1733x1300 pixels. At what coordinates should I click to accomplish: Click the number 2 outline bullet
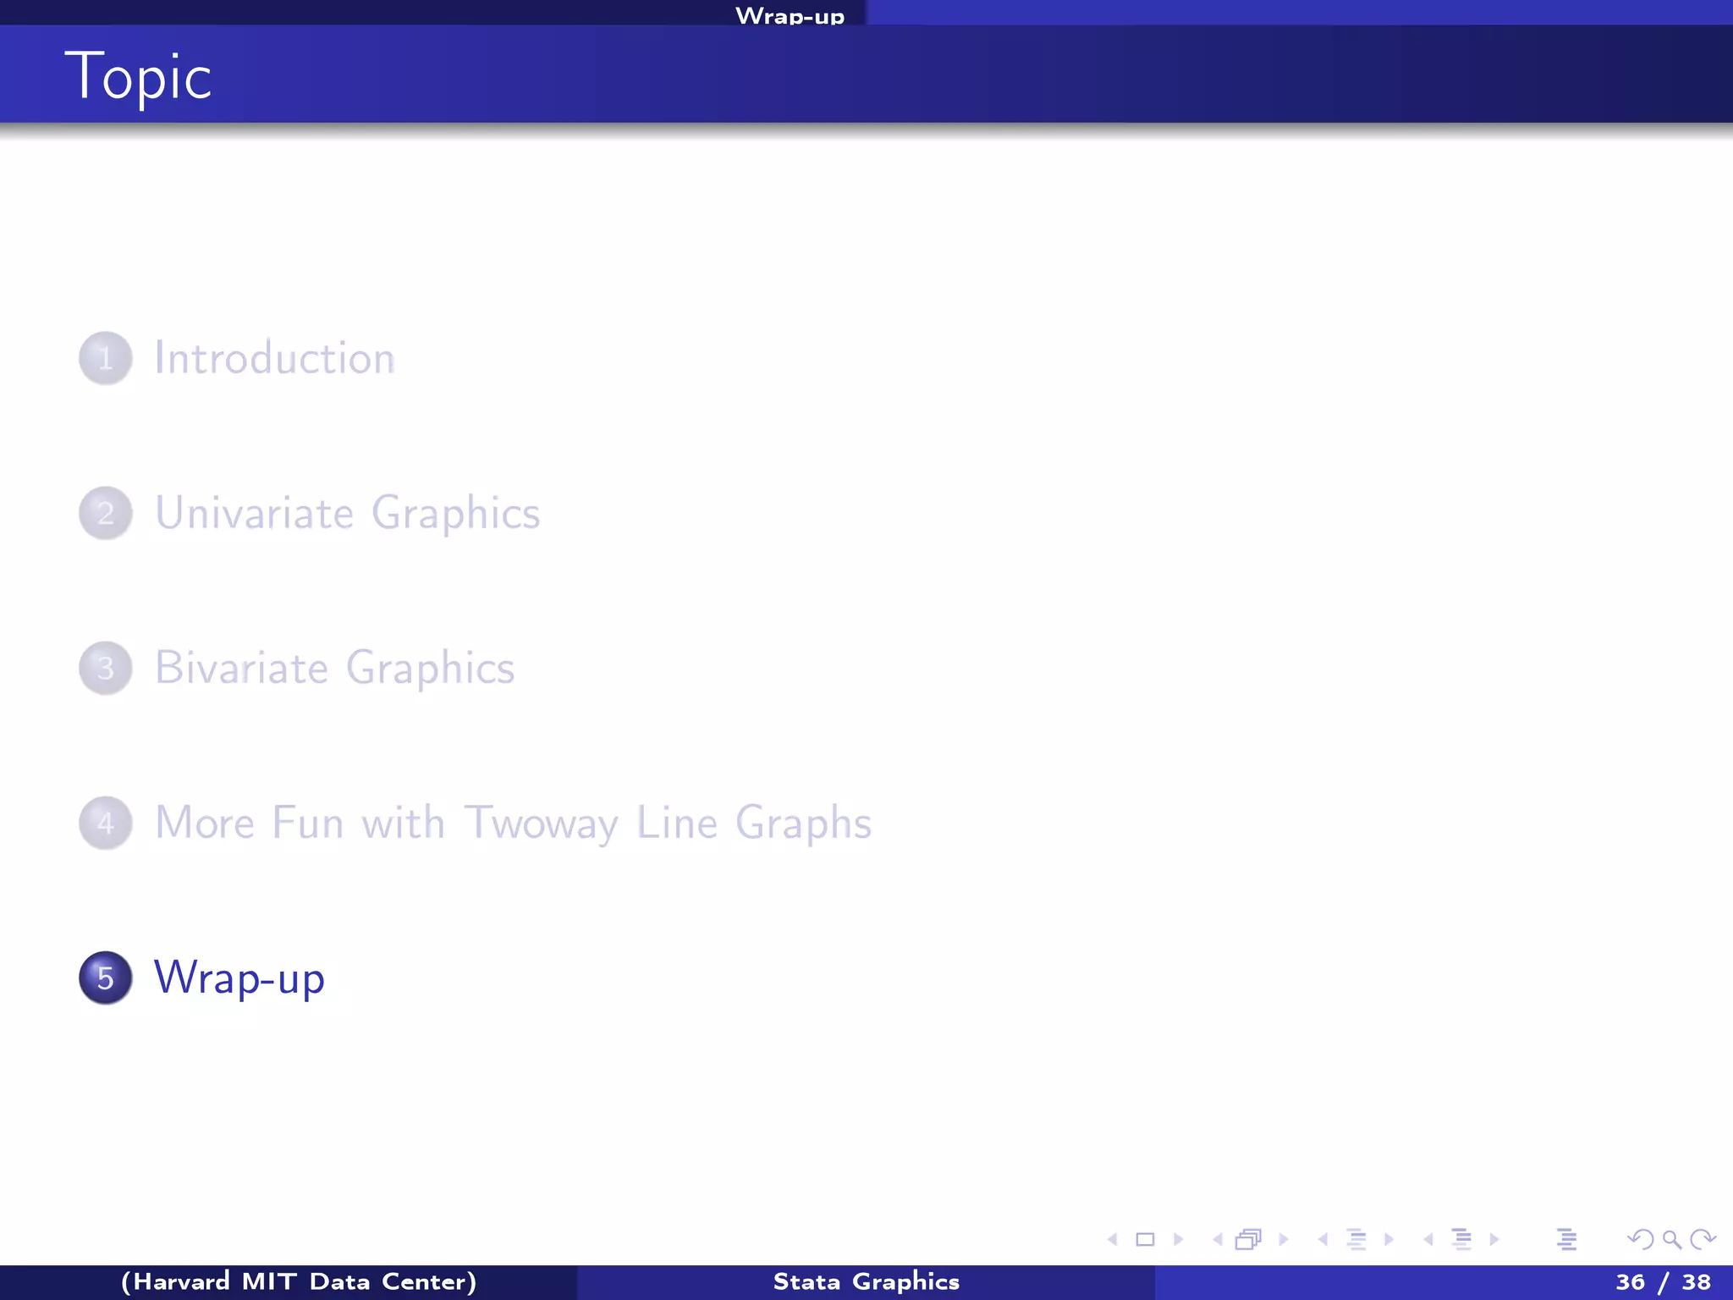106,514
